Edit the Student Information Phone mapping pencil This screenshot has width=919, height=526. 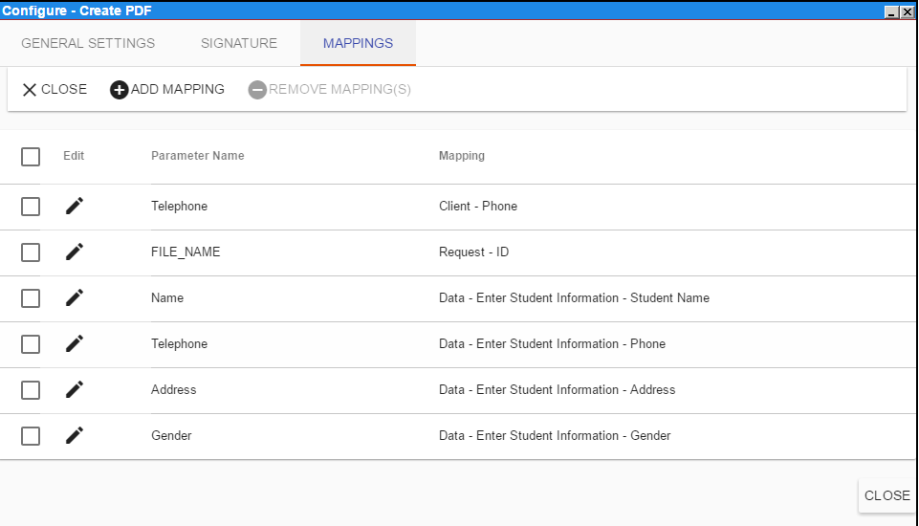75,343
